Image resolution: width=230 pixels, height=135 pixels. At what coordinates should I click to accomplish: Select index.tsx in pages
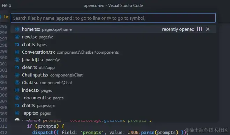[113, 90]
